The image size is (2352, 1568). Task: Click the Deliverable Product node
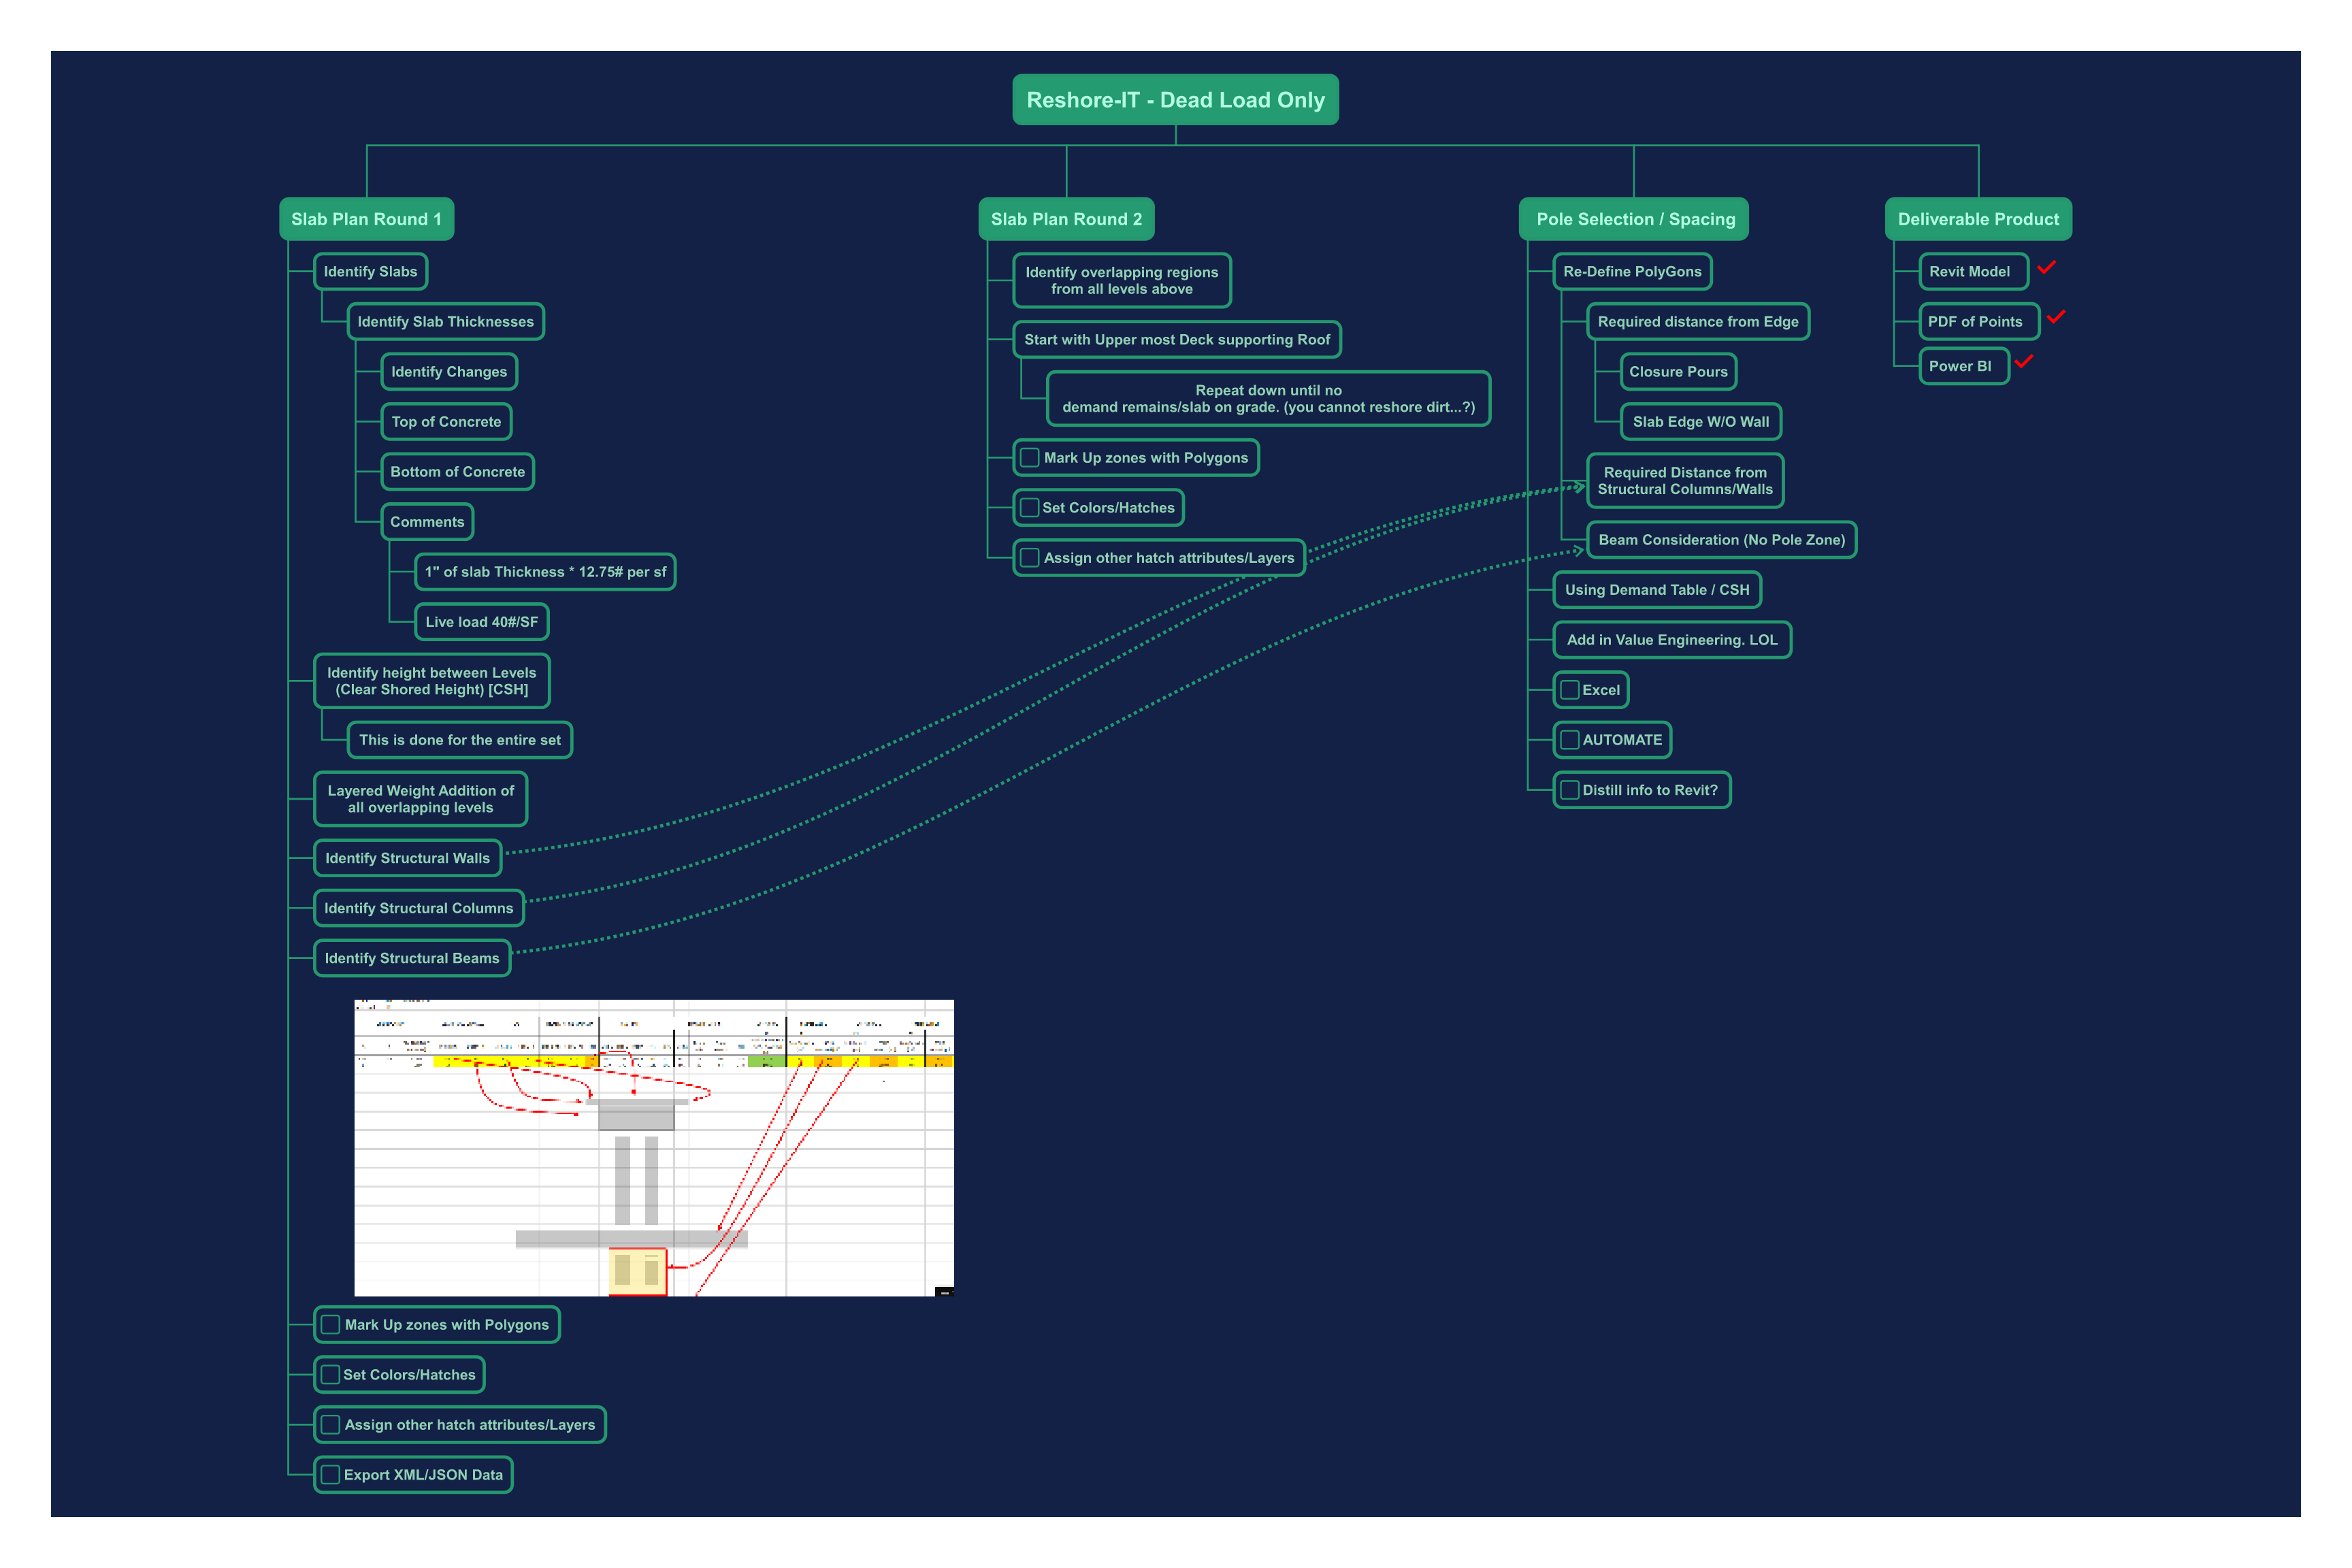[x=1977, y=219]
